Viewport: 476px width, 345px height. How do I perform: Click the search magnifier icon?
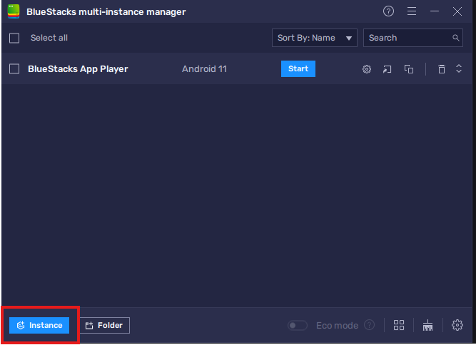pyautogui.click(x=457, y=38)
